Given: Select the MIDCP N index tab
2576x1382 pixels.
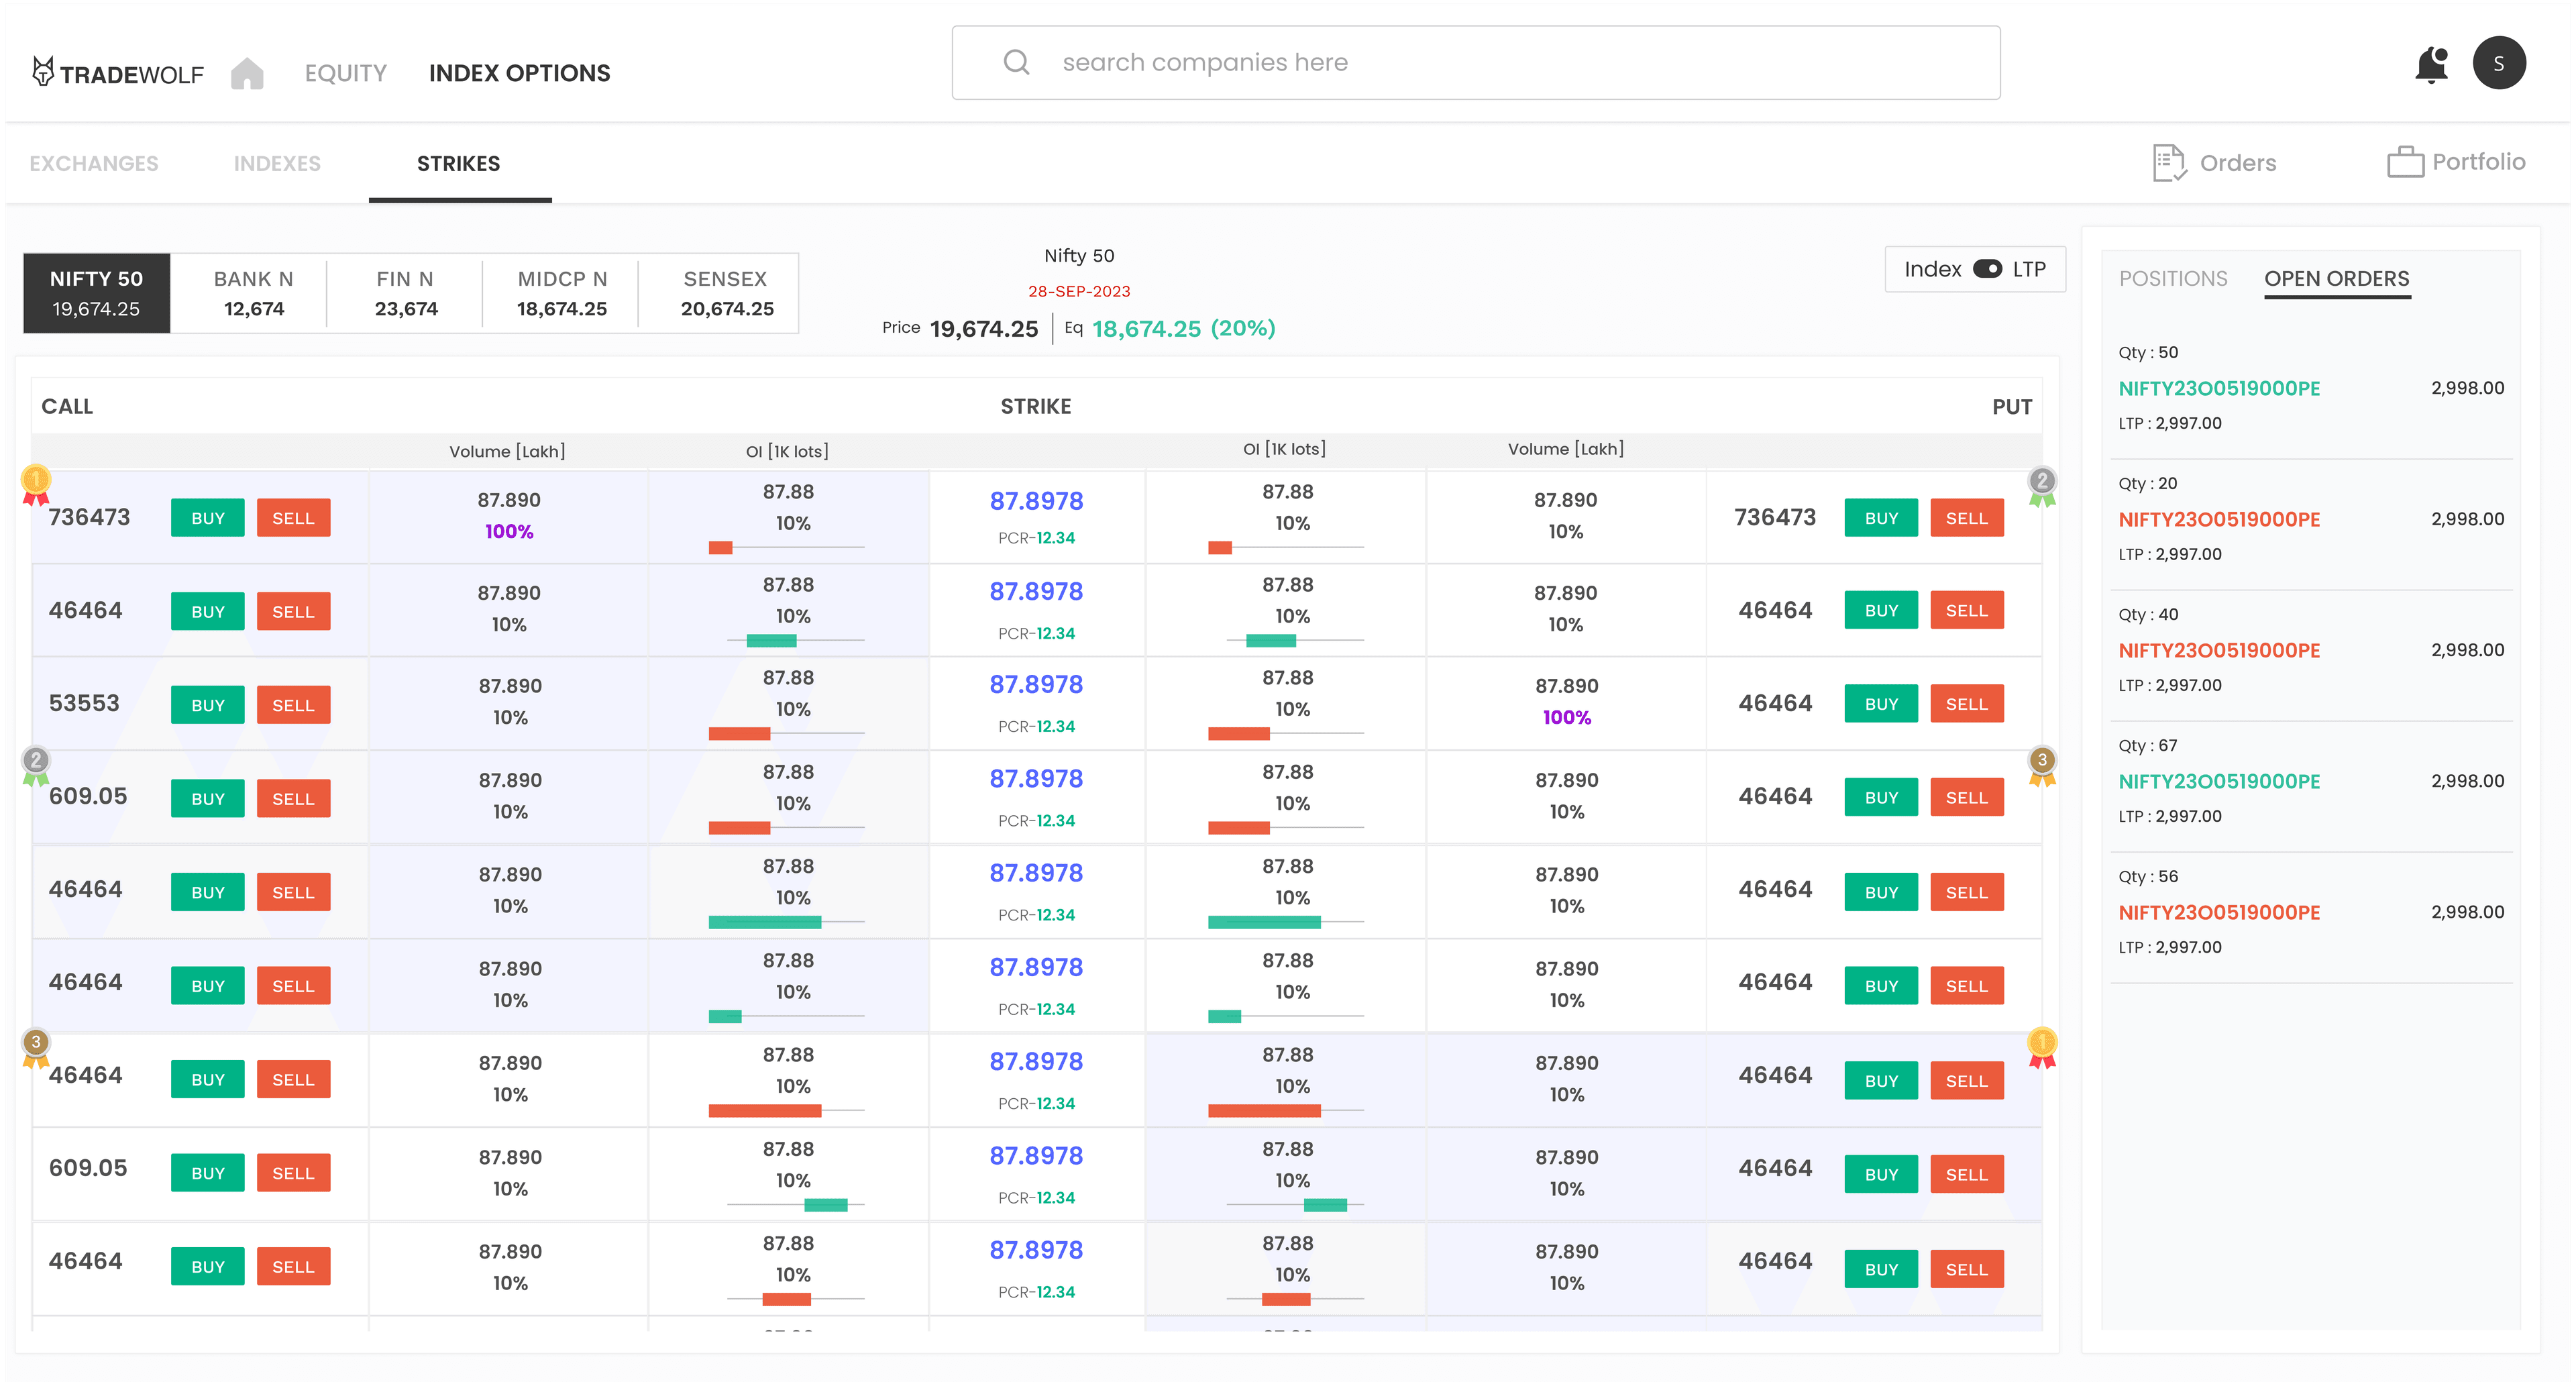Looking at the screenshot, I should pyautogui.click(x=562, y=293).
